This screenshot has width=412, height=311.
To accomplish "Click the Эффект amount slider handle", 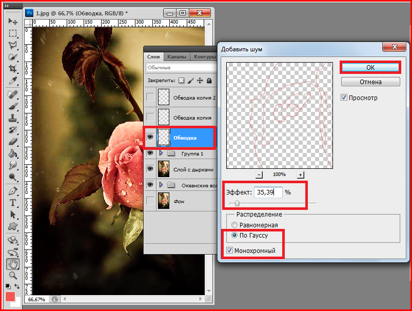I will tap(237, 203).
